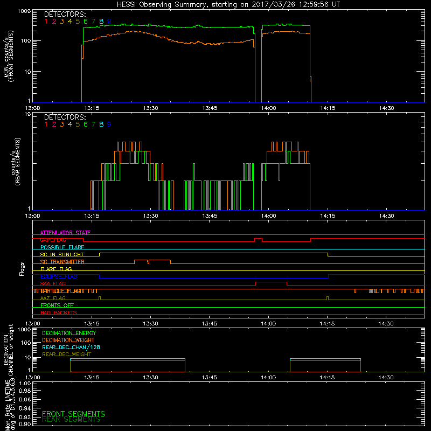Click the REAR_DEC_WEIGHT legend entry

[66, 354]
